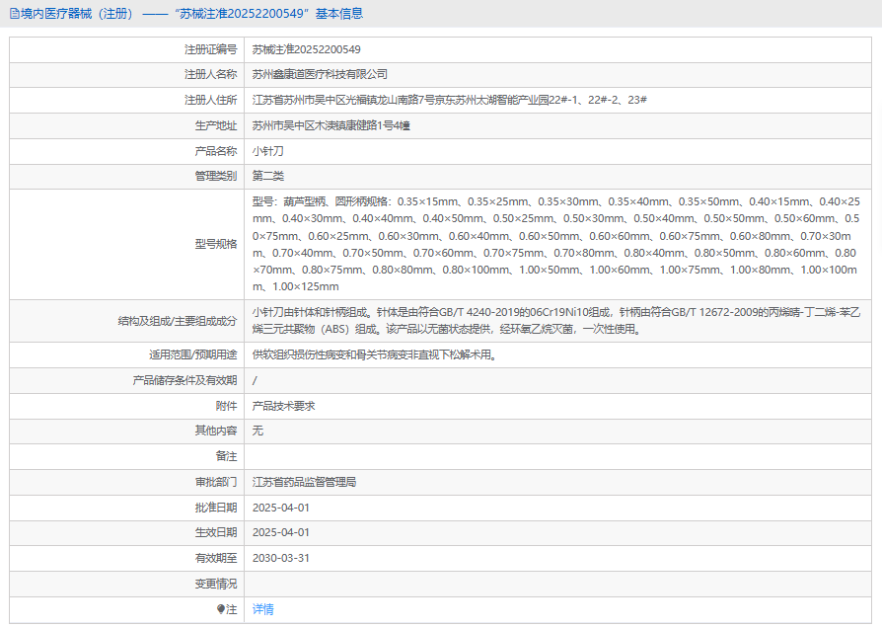Viewport: 882px width, 628px height.
Task: Select the text 供软组织损伤性病变和骨关节病变非直视下松解术用
Action: pos(374,354)
